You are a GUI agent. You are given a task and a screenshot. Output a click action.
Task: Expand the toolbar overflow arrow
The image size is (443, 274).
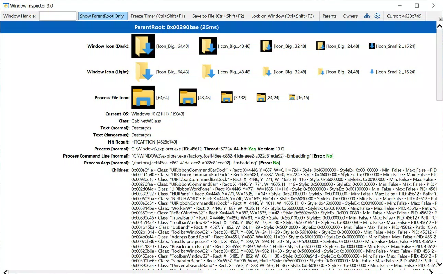pos(440,18)
